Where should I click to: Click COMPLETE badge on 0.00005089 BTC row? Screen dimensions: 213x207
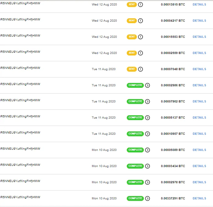pos(135,150)
